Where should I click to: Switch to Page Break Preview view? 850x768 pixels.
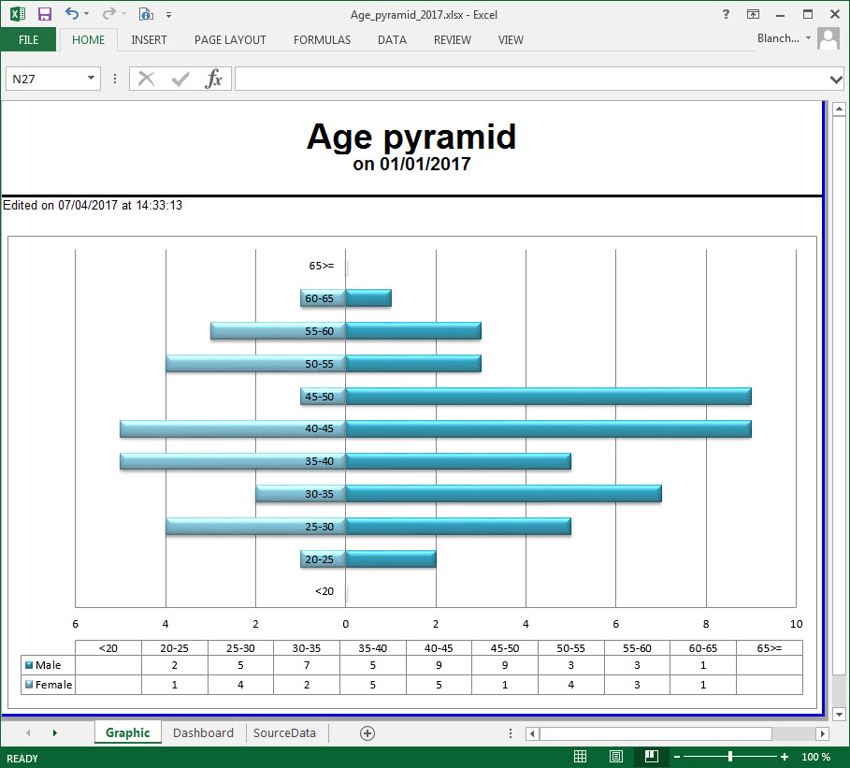click(651, 756)
